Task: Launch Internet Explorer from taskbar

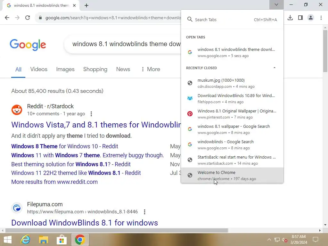Action: pos(26,240)
